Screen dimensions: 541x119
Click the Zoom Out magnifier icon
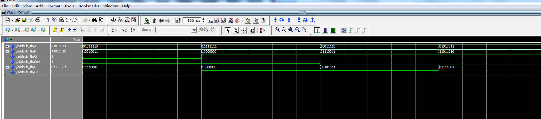coord(284,30)
